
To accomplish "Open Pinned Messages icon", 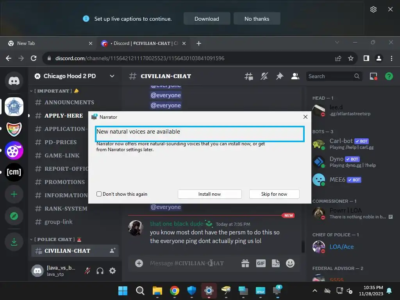I will (x=280, y=76).
